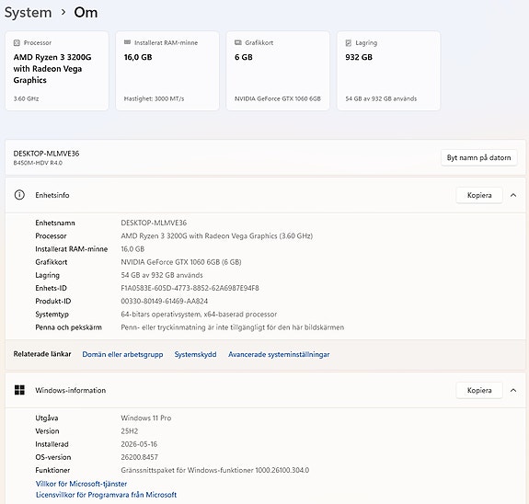Viewport: 529px width, 504px height.
Task: Go back to System in breadcrumb
Action: (28, 13)
